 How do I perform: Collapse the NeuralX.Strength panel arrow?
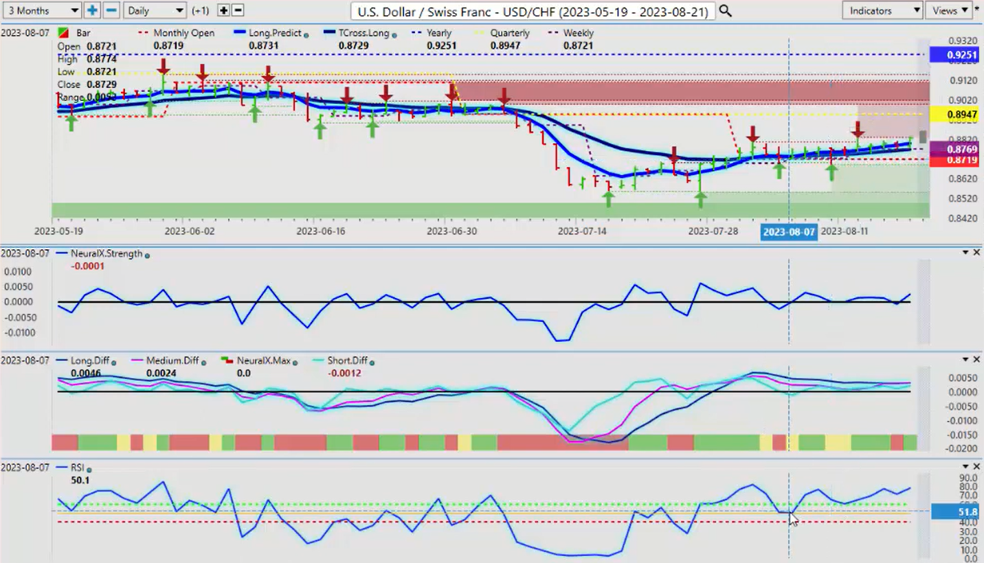click(965, 253)
